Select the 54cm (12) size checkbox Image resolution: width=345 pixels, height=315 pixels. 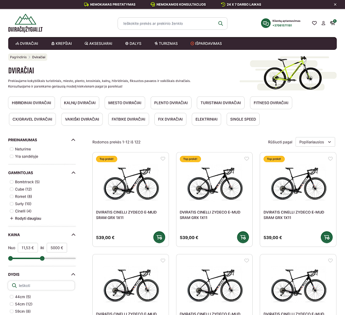point(12,304)
